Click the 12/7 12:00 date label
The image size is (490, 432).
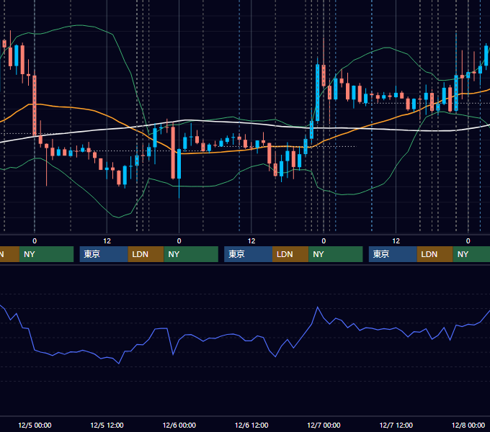[x=396, y=425]
